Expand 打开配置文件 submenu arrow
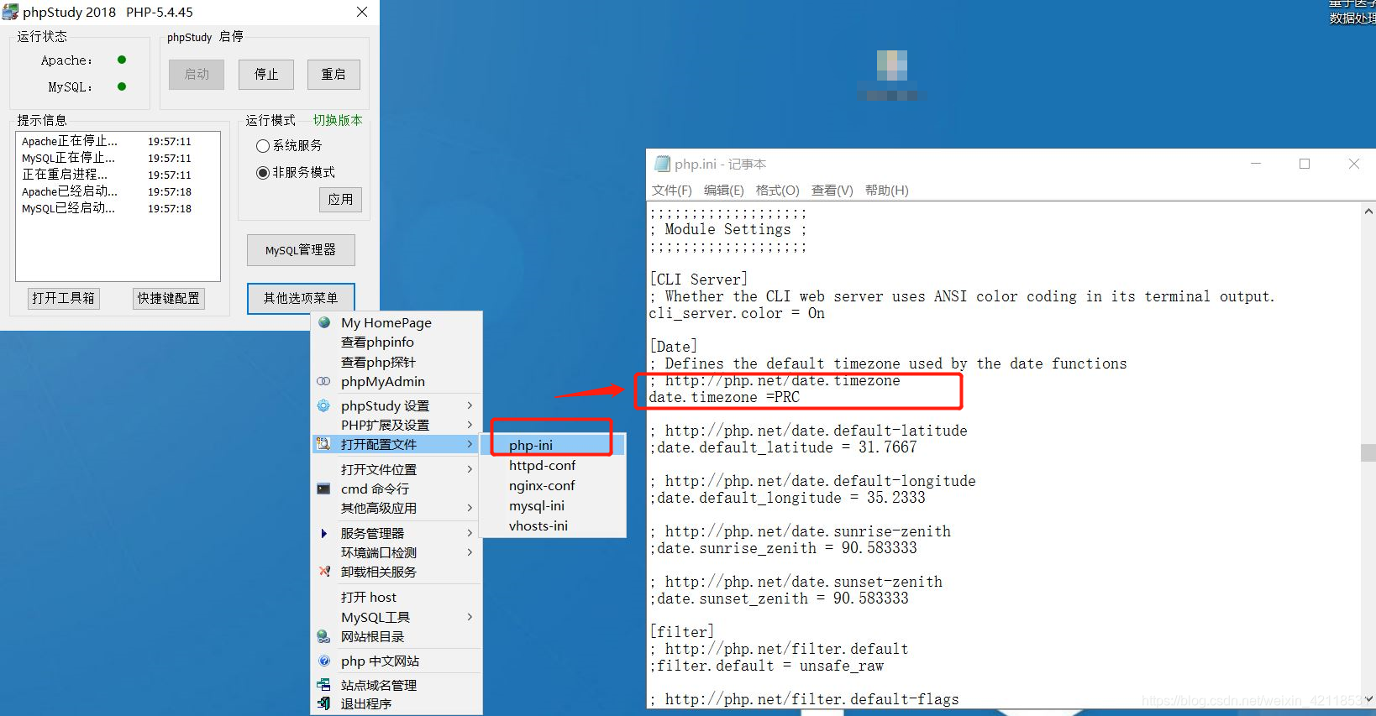 coord(470,444)
